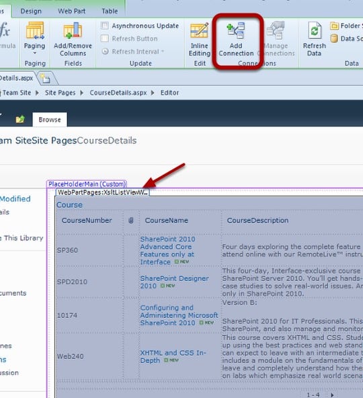363x398 pixels.
Task: Select PlaceHolderMain (Custom) label
Action: [x=87, y=184]
